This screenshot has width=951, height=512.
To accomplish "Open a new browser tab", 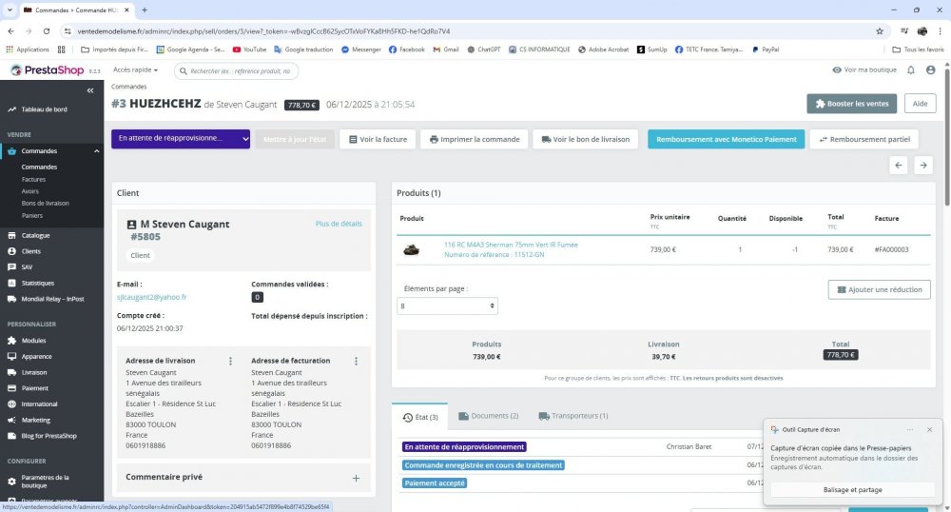I will 145,10.
